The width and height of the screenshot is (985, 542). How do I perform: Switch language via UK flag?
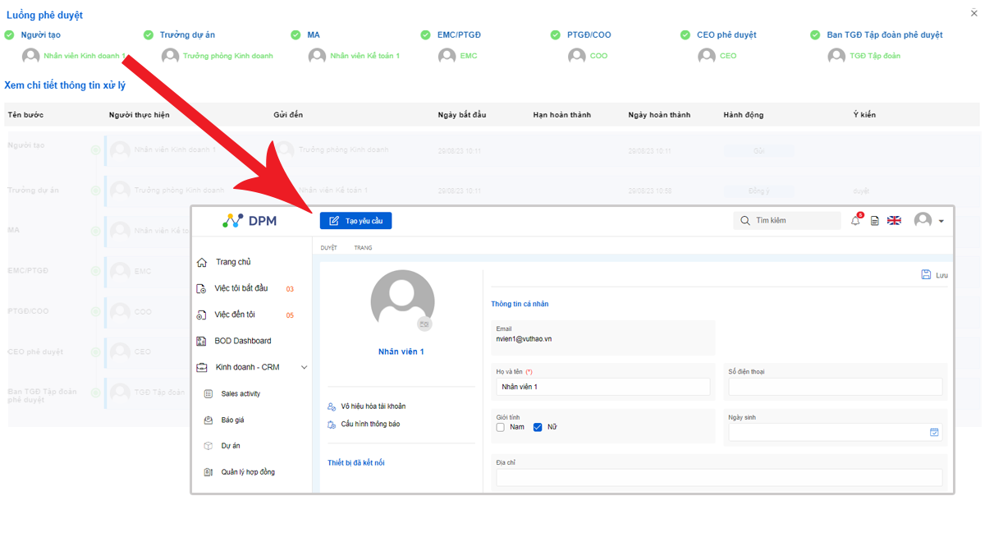pyautogui.click(x=895, y=221)
